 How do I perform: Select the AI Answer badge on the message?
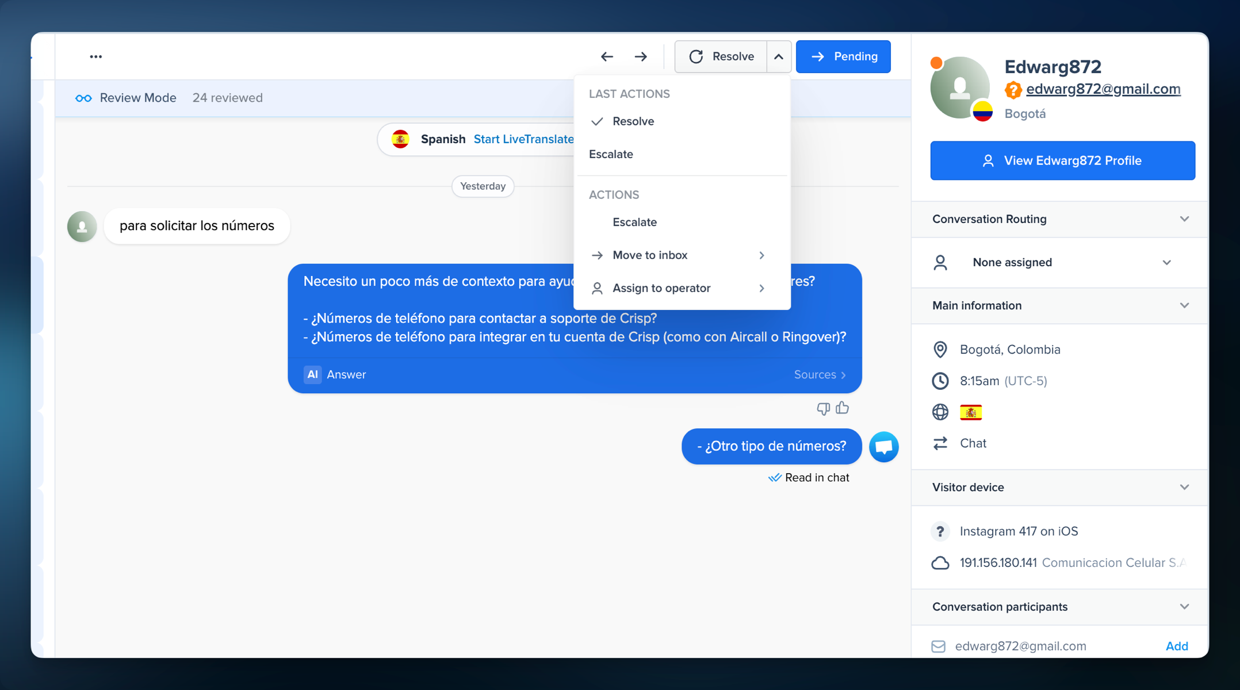tap(312, 374)
